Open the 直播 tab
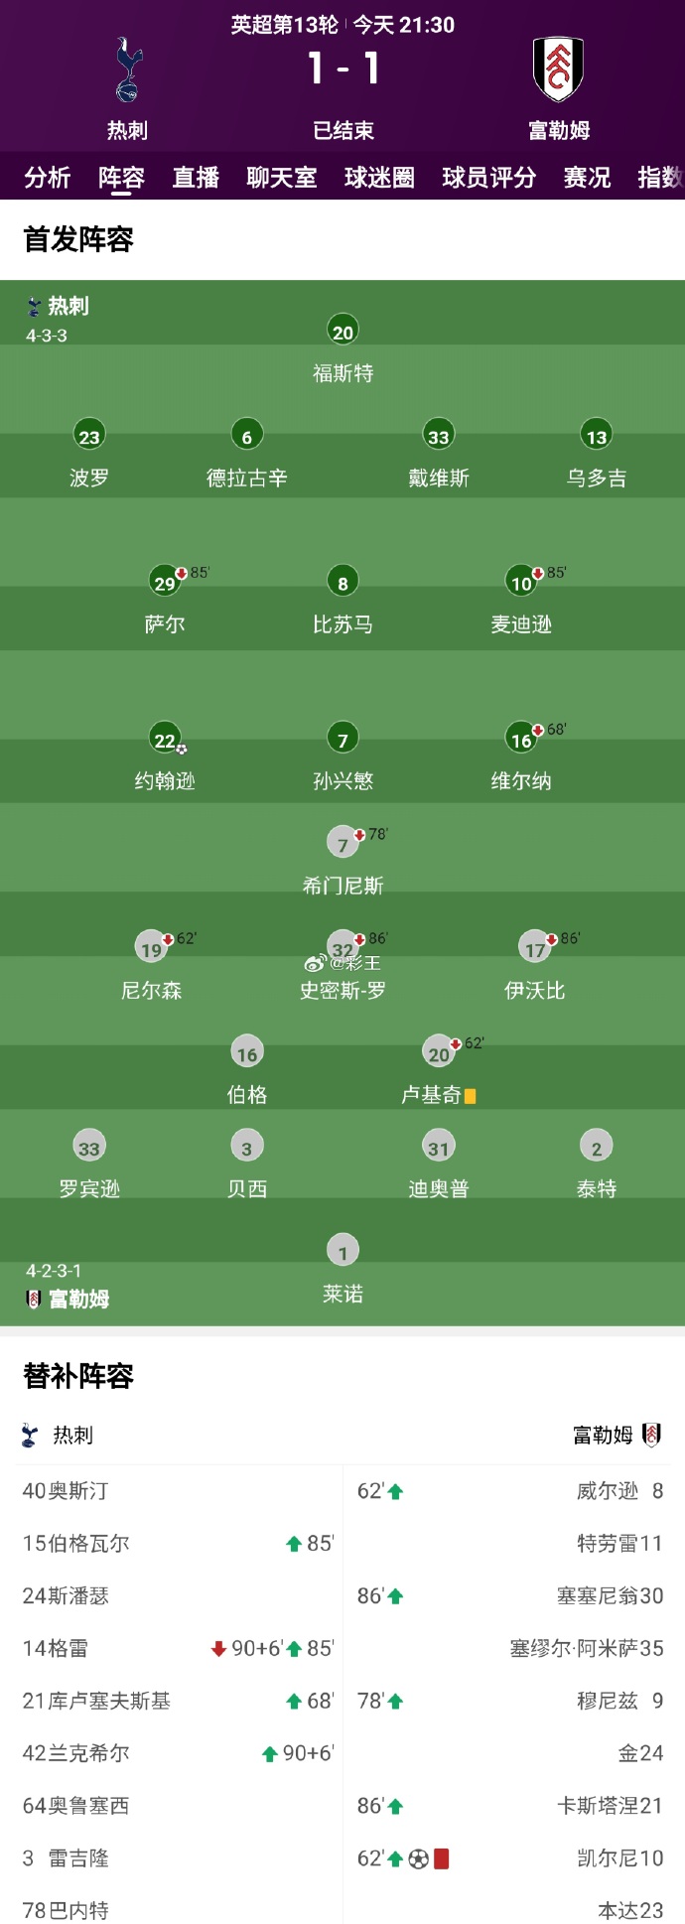Image resolution: width=685 pixels, height=1924 pixels. pyautogui.click(x=196, y=177)
